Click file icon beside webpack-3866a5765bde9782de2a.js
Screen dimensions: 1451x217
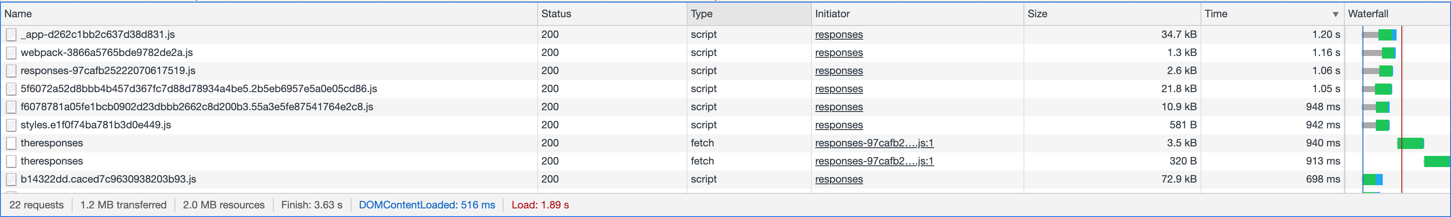coord(11,53)
